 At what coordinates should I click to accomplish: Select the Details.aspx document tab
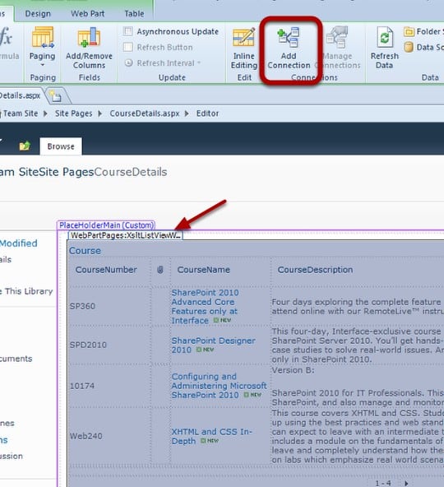click(21, 95)
